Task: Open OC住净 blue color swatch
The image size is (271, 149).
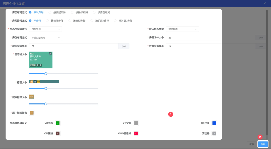Action: click(214, 123)
